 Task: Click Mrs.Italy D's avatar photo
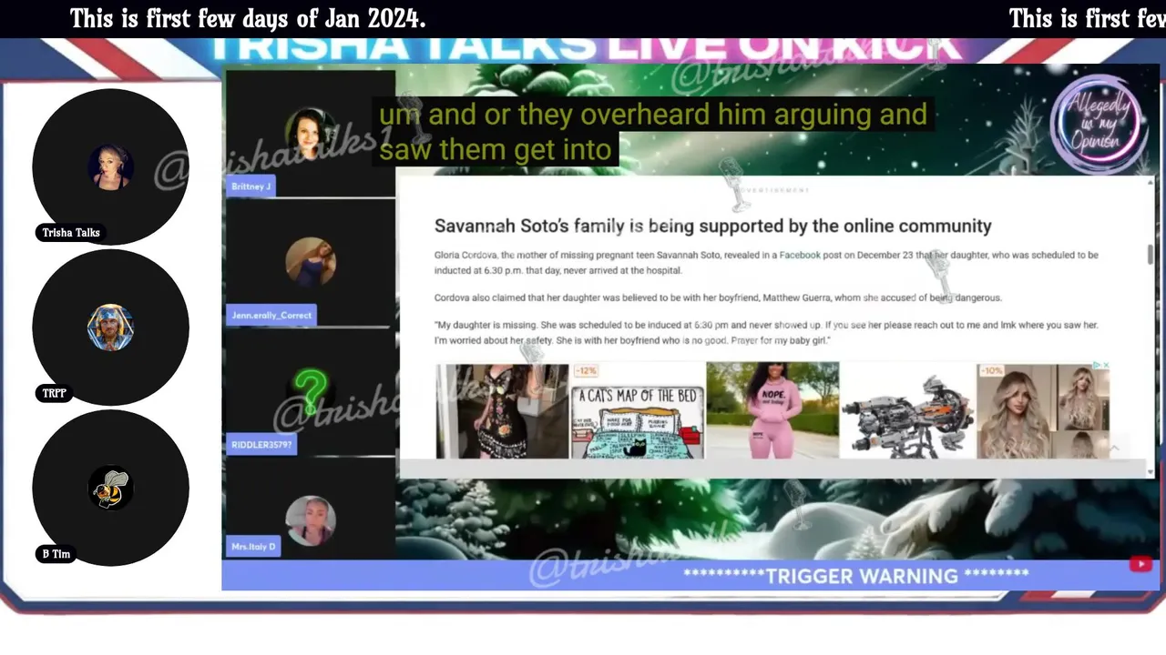(x=311, y=520)
